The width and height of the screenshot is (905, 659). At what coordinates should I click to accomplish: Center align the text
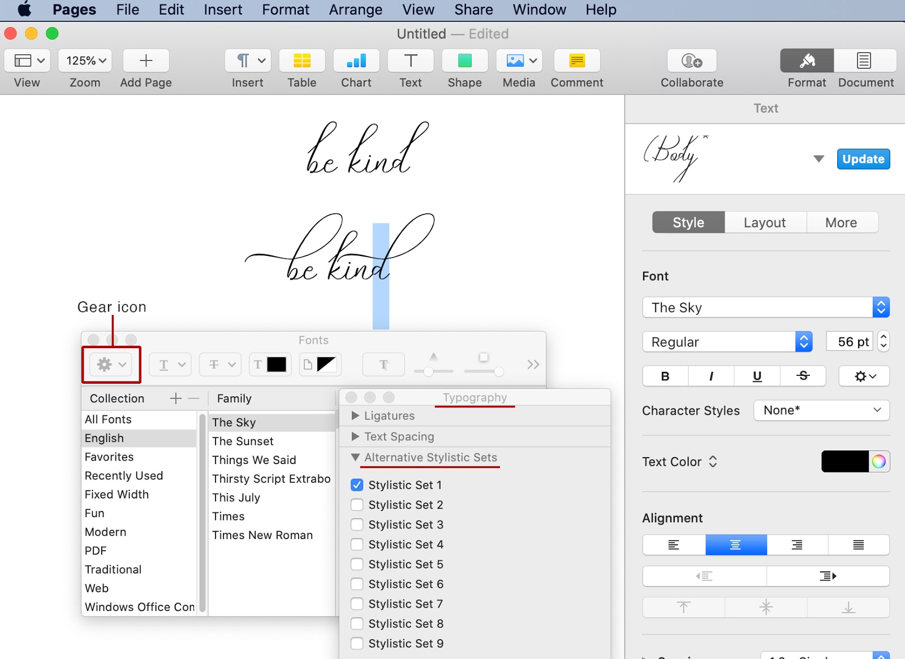coord(735,545)
